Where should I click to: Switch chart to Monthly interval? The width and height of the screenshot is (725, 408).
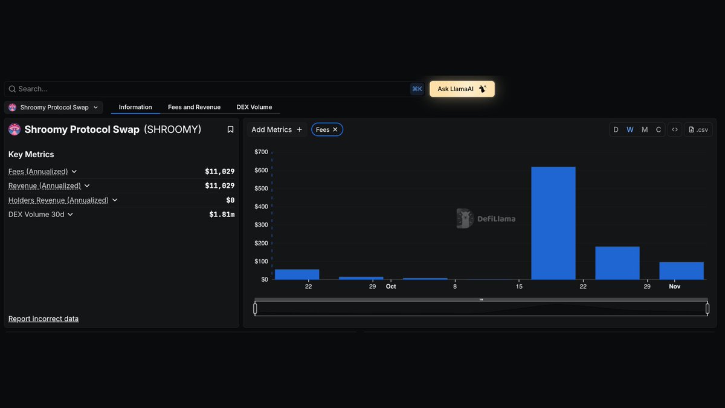(645, 129)
